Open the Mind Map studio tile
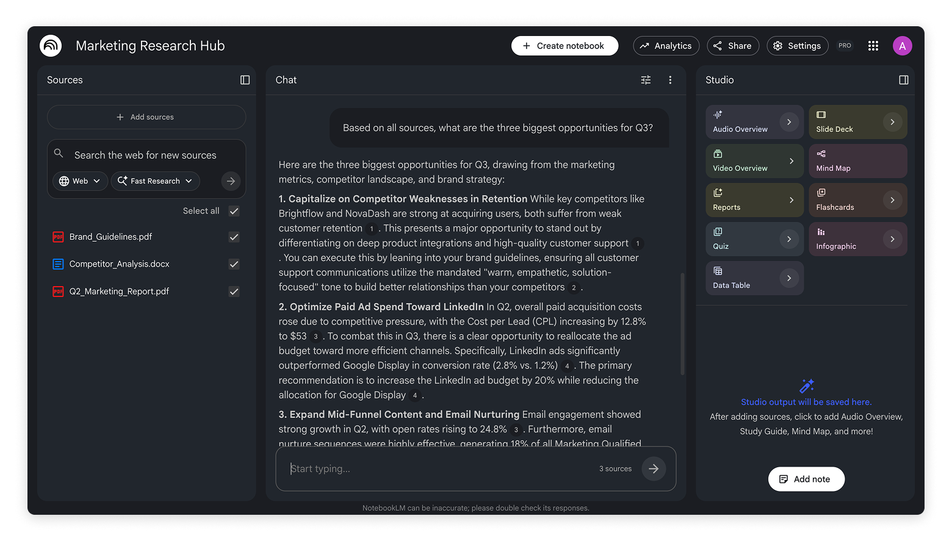This screenshot has width=952, height=541. (857, 161)
